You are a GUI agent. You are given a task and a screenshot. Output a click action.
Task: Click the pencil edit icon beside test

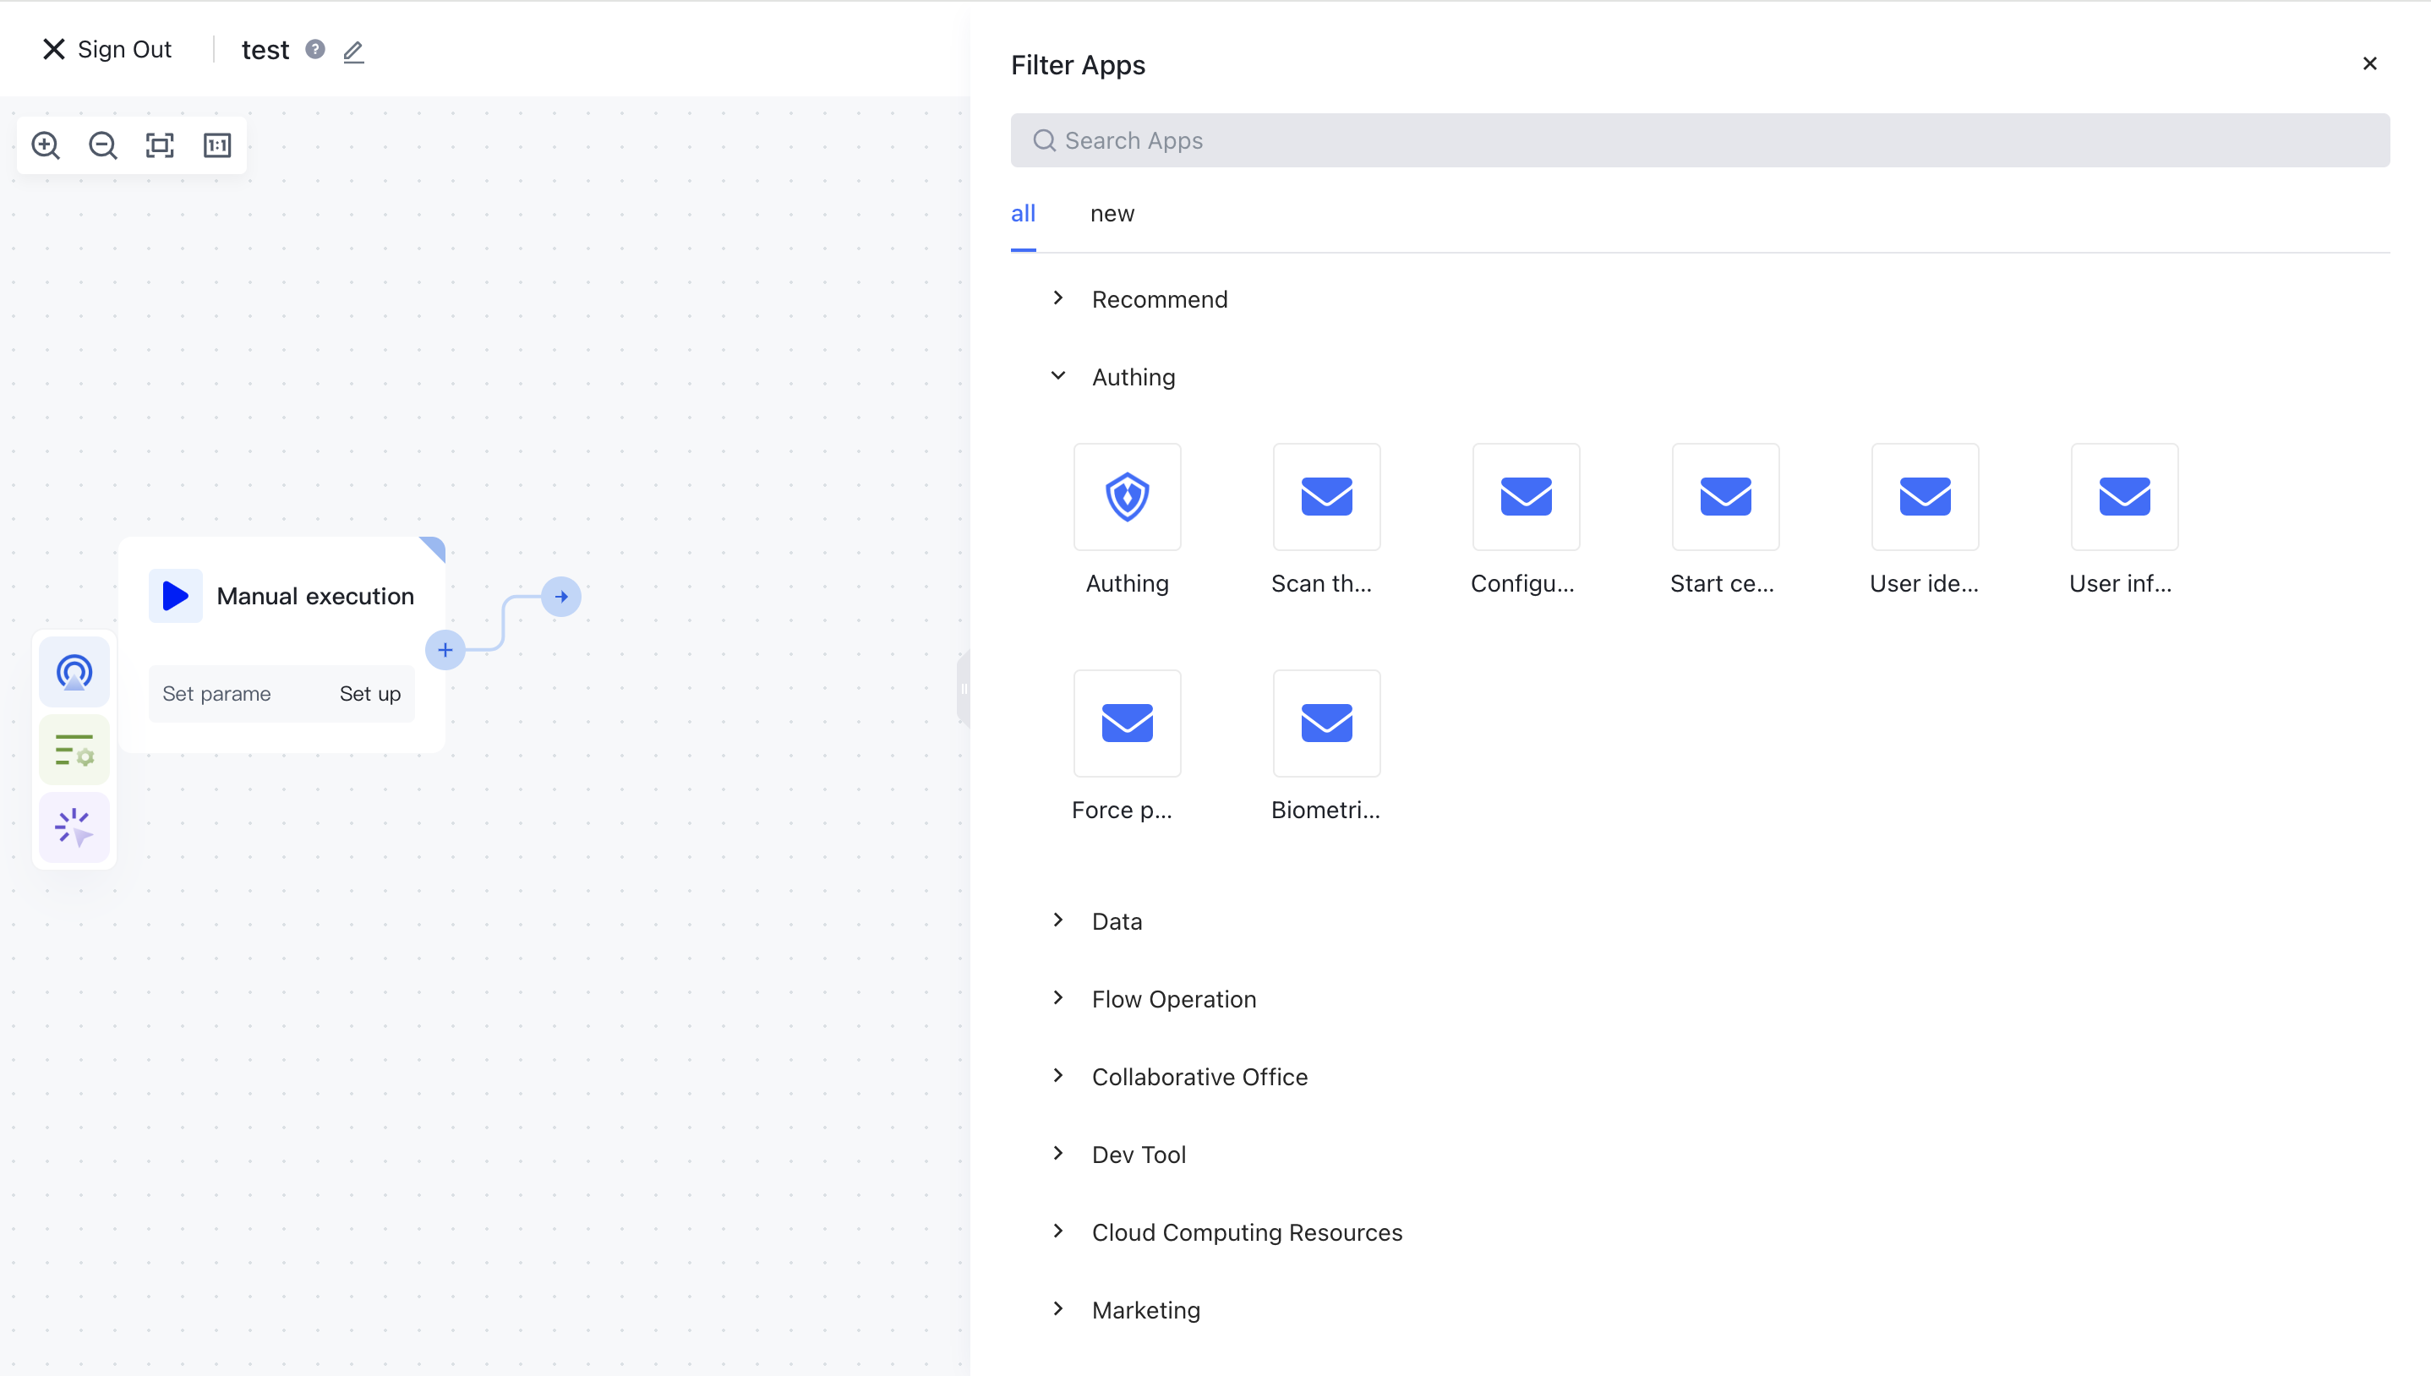click(x=353, y=51)
